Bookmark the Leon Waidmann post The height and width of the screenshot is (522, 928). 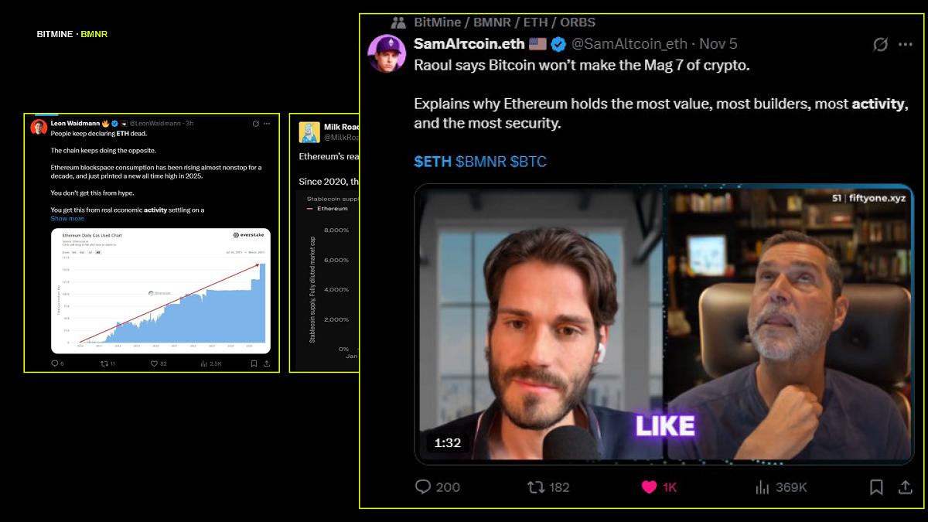[x=254, y=363]
